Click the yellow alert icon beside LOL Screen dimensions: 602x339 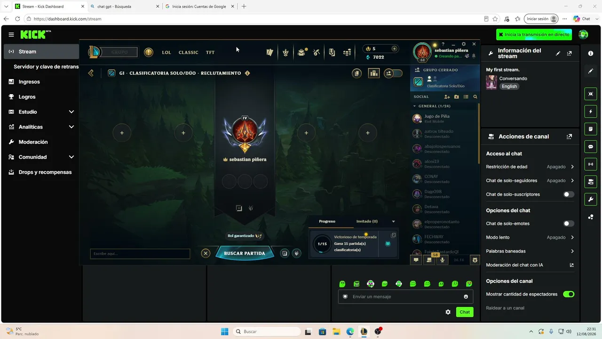click(149, 52)
